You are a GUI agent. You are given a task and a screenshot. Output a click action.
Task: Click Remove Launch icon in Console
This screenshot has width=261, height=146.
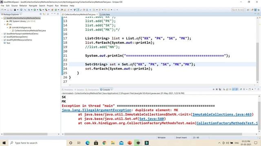pyautogui.click(x=217, y=89)
